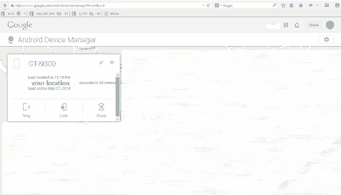Locate the device with the crosshair icon
Viewport: 341px width, 195px height.
[112, 63]
